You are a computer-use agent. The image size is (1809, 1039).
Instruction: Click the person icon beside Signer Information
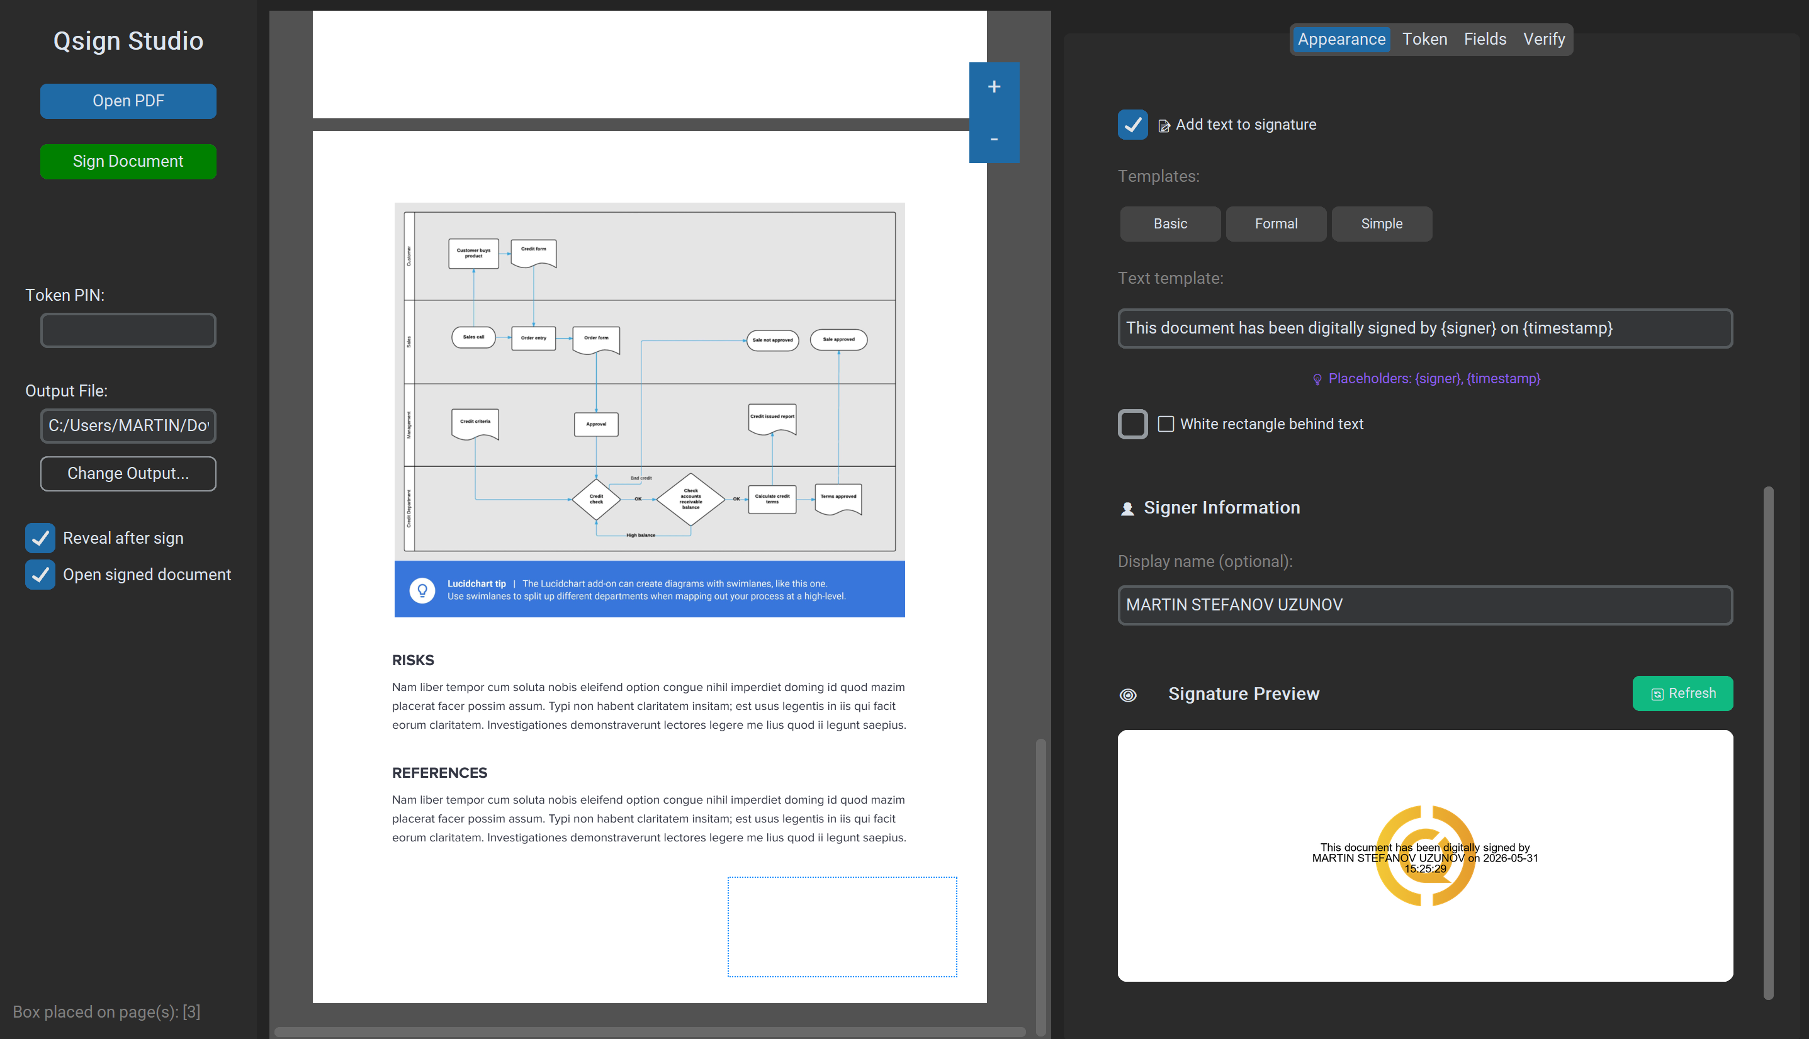[x=1127, y=508]
